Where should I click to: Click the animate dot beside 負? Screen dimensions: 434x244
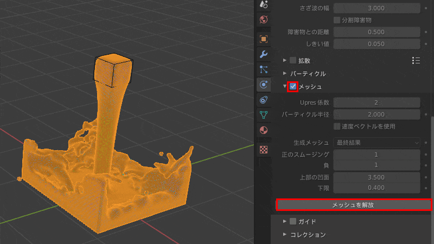click(x=426, y=165)
